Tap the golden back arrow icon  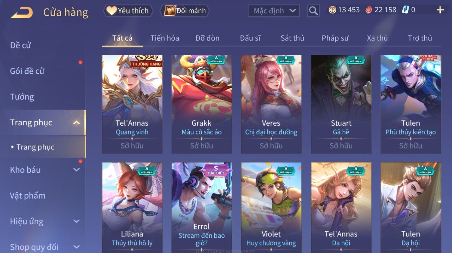[22, 13]
